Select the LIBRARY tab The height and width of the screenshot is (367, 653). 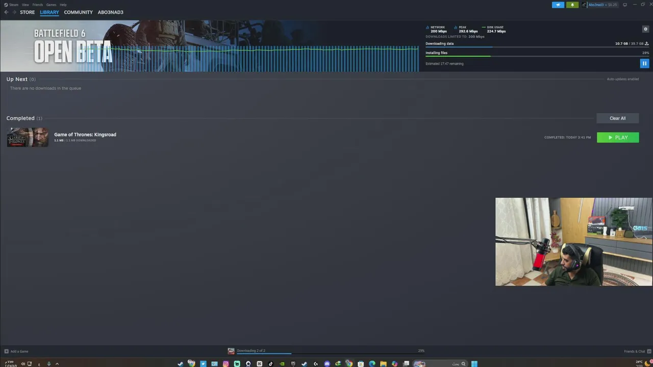point(49,12)
